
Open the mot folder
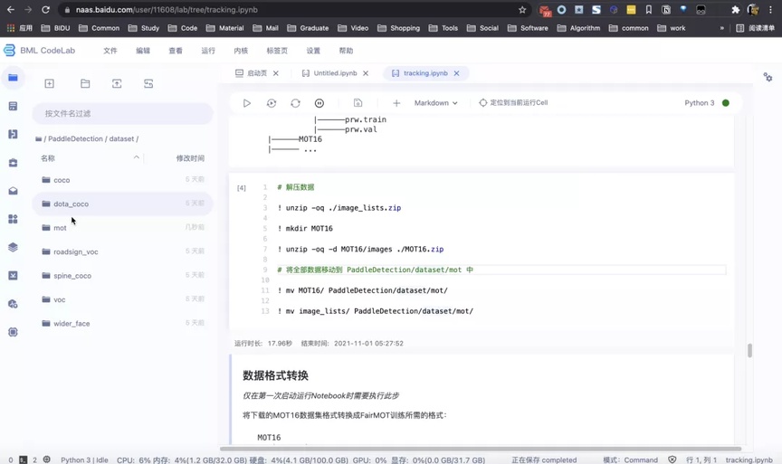[x=123, y=228]
